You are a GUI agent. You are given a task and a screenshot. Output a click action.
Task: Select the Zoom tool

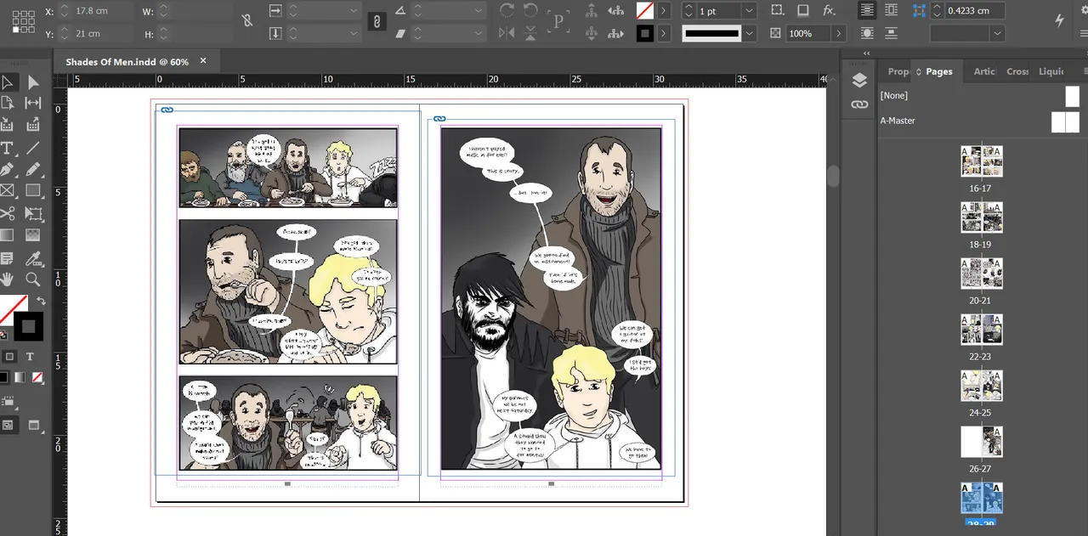click(33, 279)
